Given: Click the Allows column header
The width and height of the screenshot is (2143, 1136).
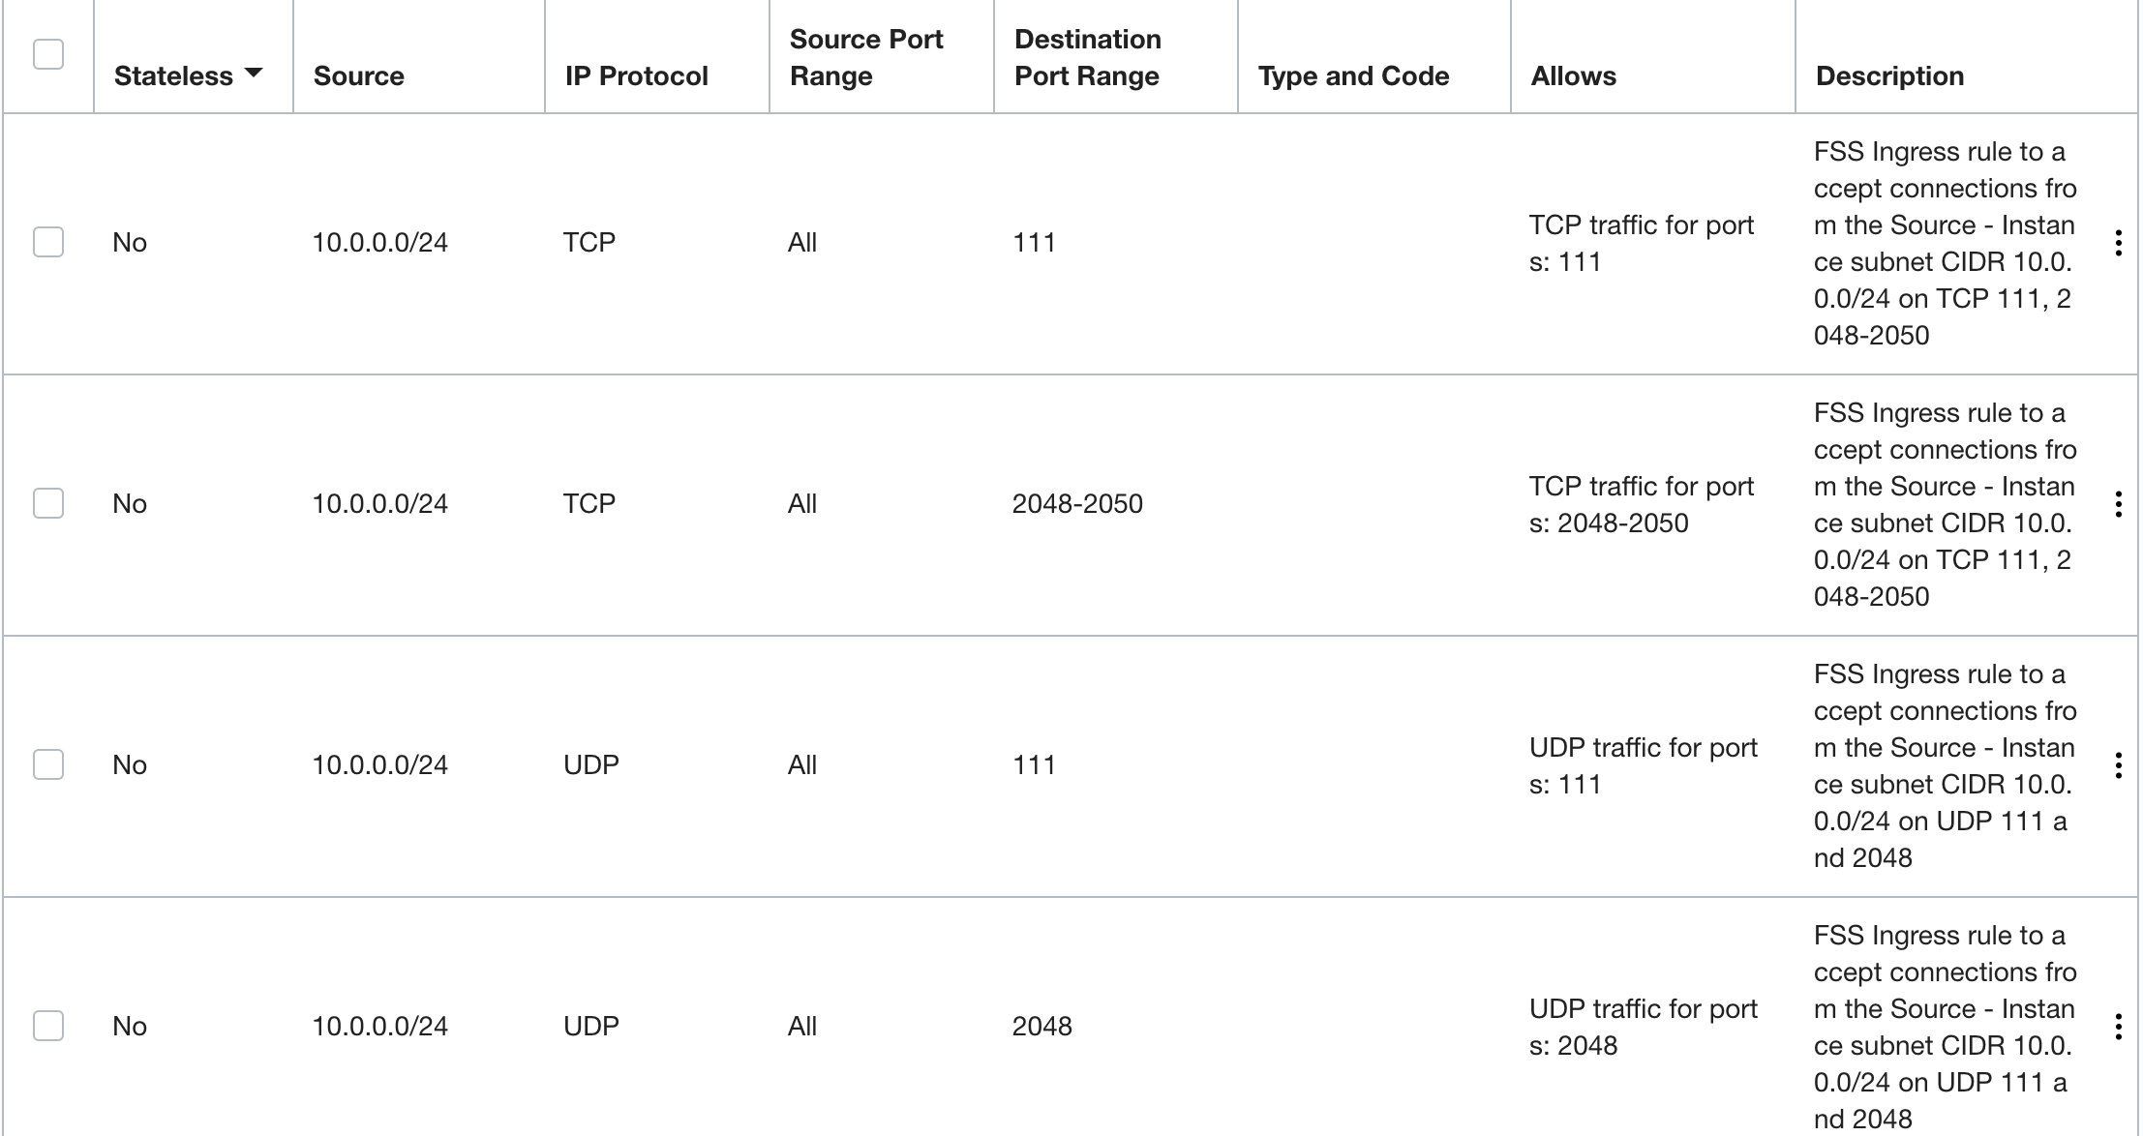Looking at the screenshot, I should coord(1571,75).
